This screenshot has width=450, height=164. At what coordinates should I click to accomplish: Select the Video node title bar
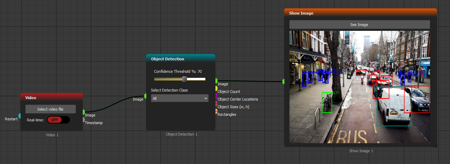click(x=51, y=97)
